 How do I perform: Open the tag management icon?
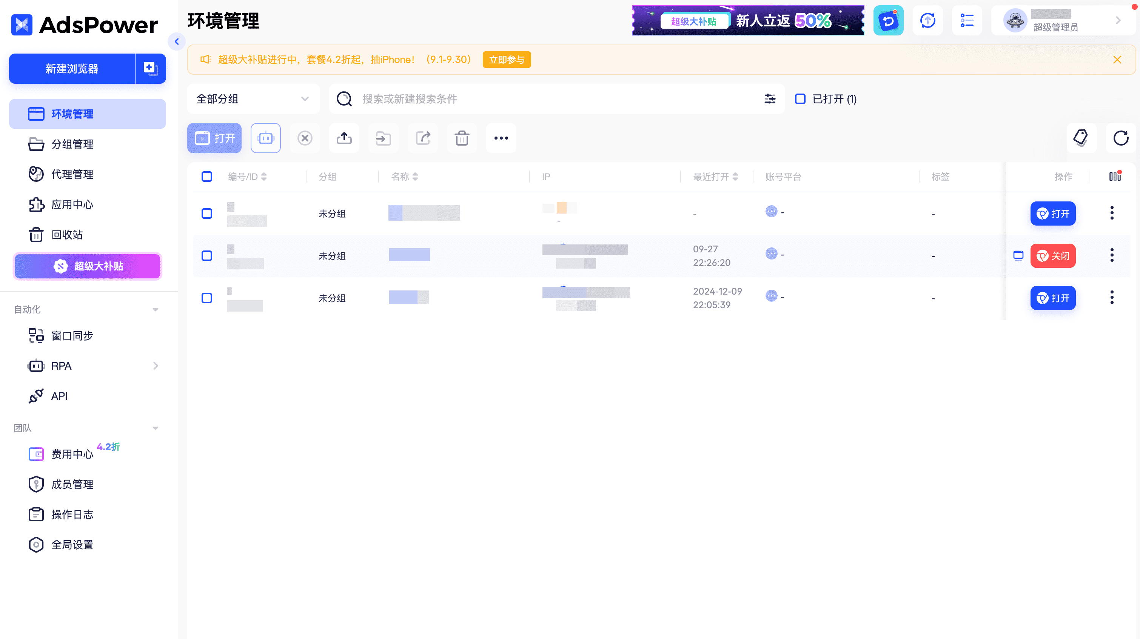[1081, 138]
